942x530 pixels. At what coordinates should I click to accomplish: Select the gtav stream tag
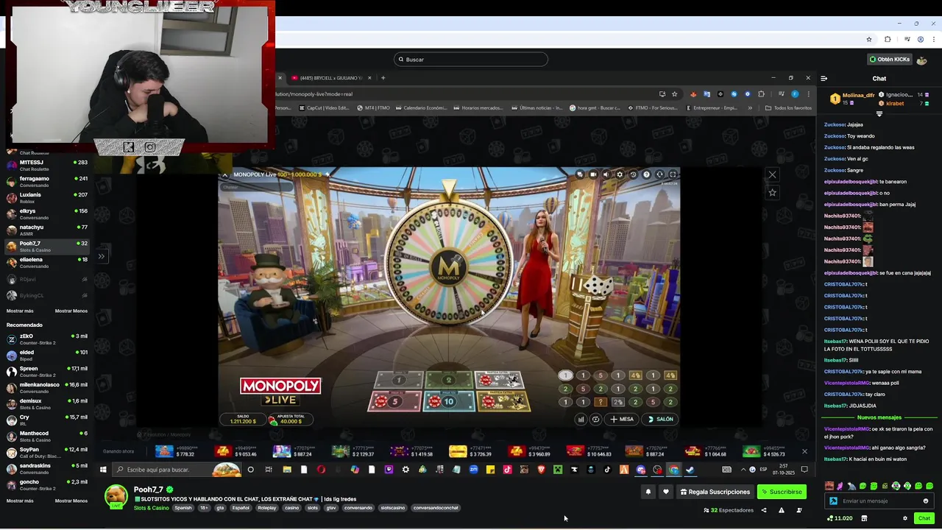click(x=331, y=508)
